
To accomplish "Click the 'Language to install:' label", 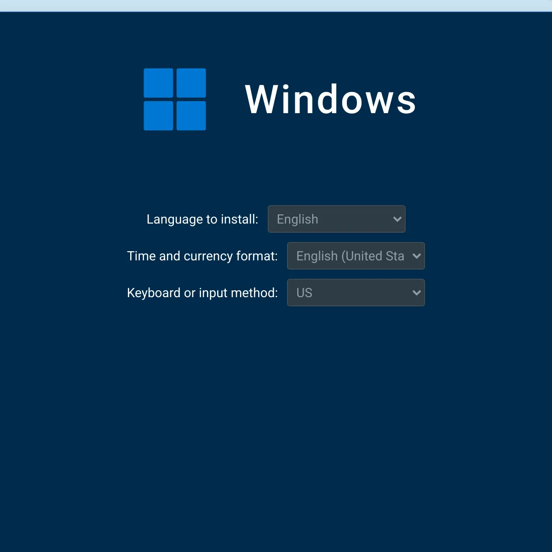I will (x=202, y=219).
